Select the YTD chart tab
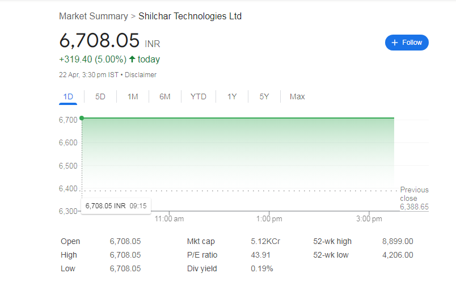Screen dimensions: 456x286 tap(199, 96)
